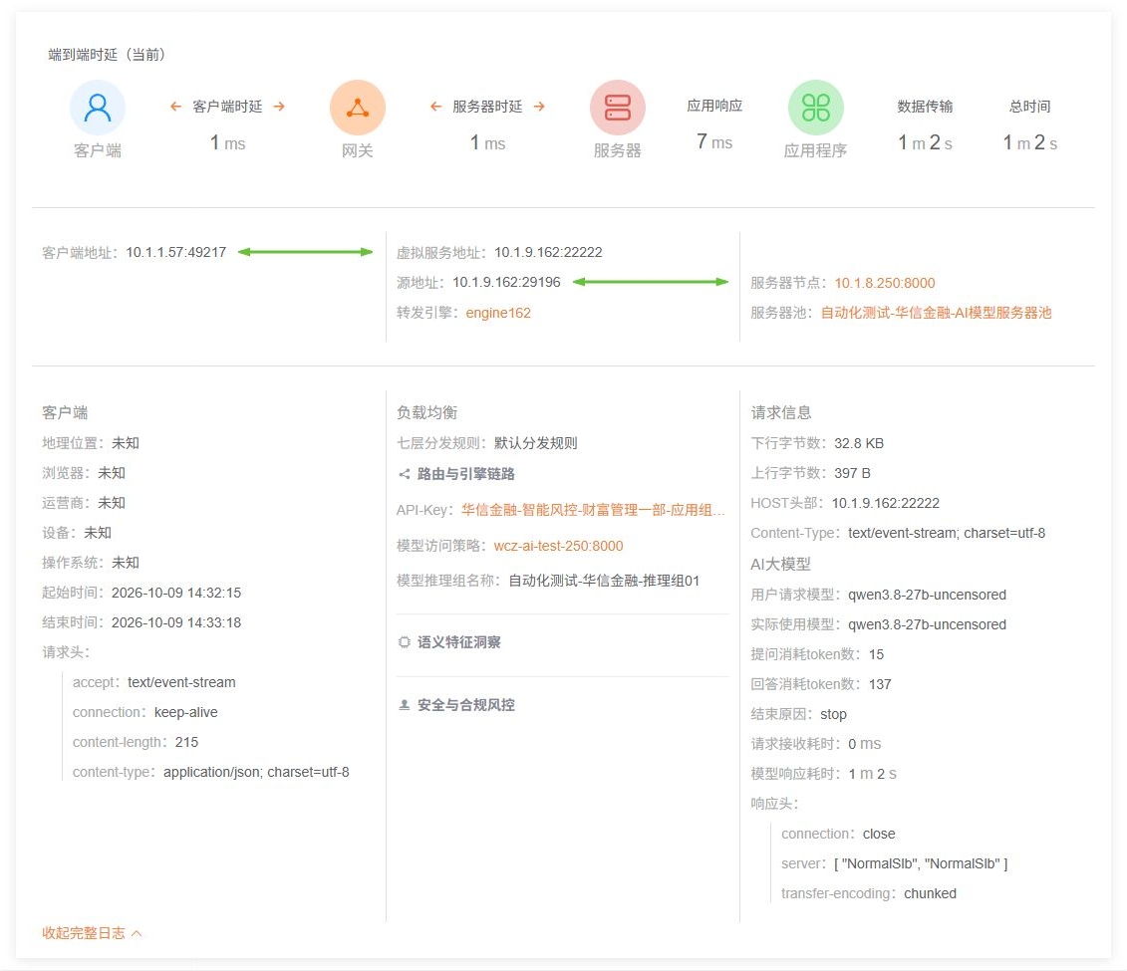Click the 应用响应 7 ms value
1127x971 pixels.
pyautogui.click(x=714, y=141)
